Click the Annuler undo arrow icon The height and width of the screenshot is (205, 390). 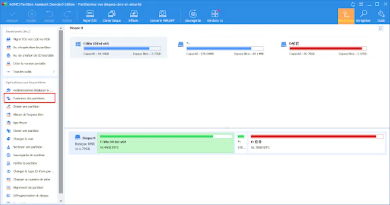tap(49, 16)
